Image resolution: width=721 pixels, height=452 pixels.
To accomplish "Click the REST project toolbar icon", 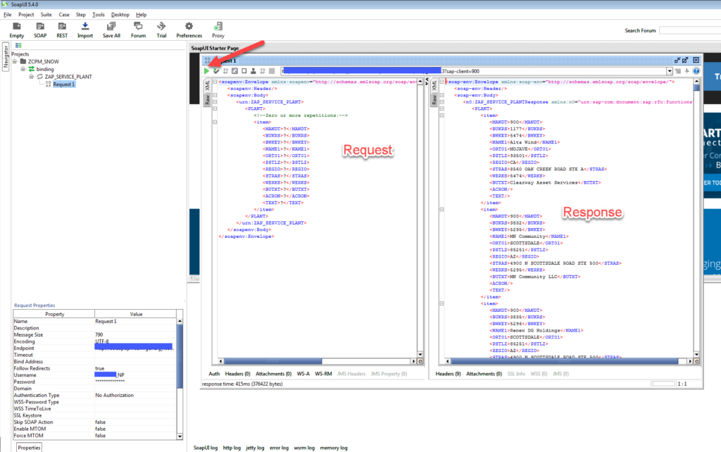I will [x=62, y=27].
